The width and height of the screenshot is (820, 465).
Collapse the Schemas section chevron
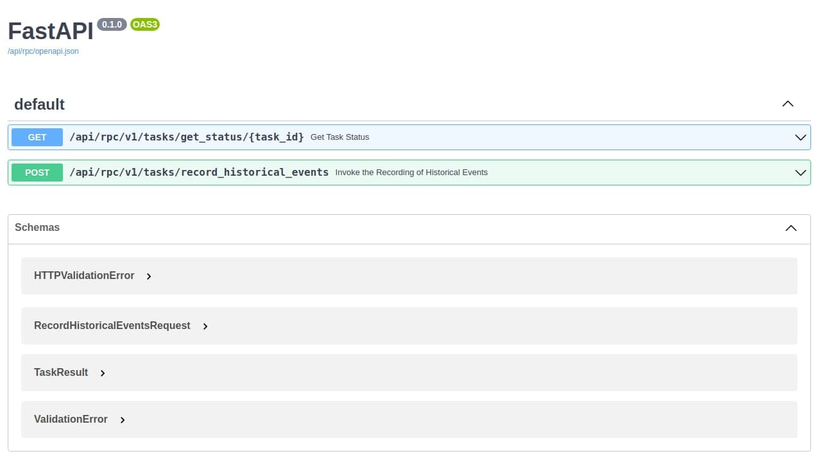pos(791,228)
